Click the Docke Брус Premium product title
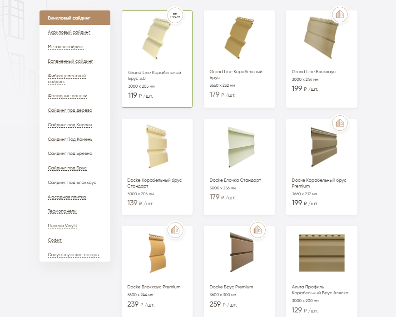The image size is (396, 317). point(231,287)
